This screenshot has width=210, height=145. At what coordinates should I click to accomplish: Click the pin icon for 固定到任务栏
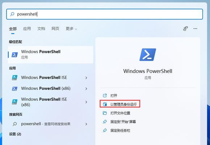[x=105, y=130]
